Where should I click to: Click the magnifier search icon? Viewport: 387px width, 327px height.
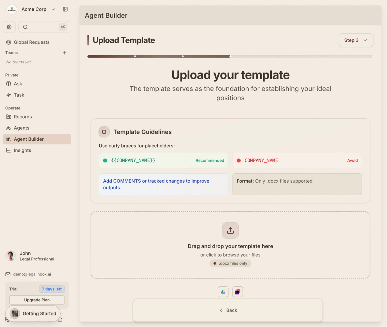click(x=25, y=27)
